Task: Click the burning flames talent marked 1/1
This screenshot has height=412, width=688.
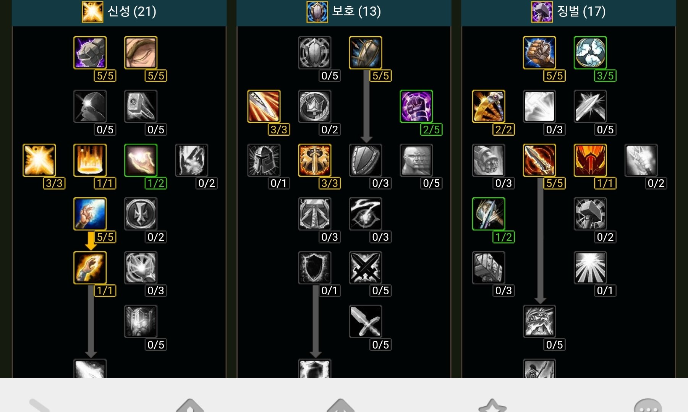Action: tap(90, 160)
